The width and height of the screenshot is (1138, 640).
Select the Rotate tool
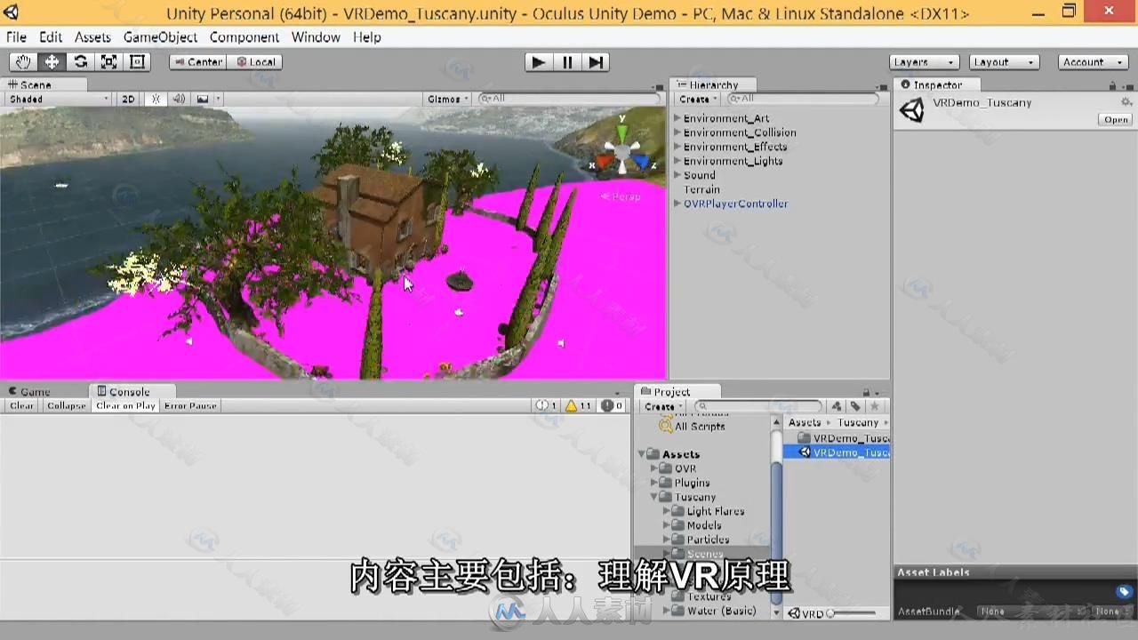[x=80, y=61]
